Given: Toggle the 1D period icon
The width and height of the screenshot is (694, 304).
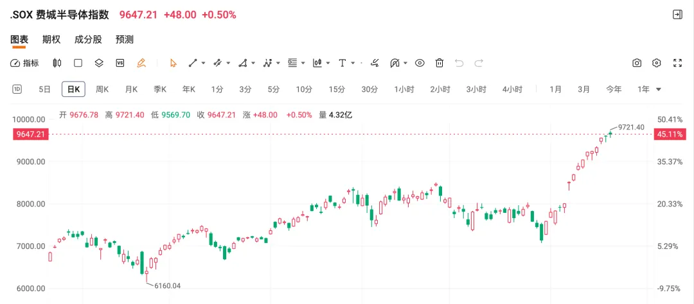Looking at the screenshot, I should coord(17,89).
